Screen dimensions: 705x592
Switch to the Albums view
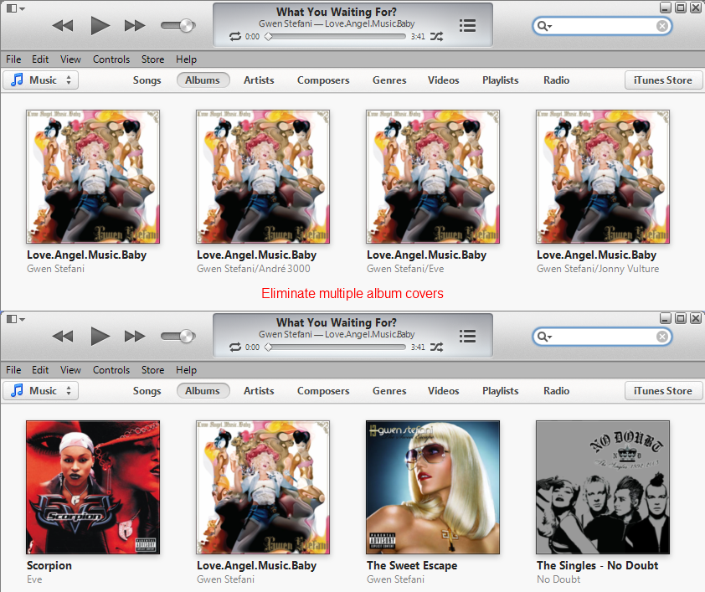[x=203, y=80]
